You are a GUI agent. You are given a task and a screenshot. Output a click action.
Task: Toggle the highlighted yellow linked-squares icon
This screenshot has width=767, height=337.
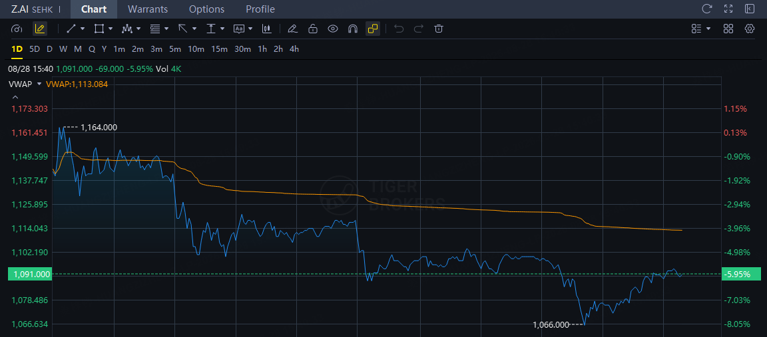coord(373,29)
